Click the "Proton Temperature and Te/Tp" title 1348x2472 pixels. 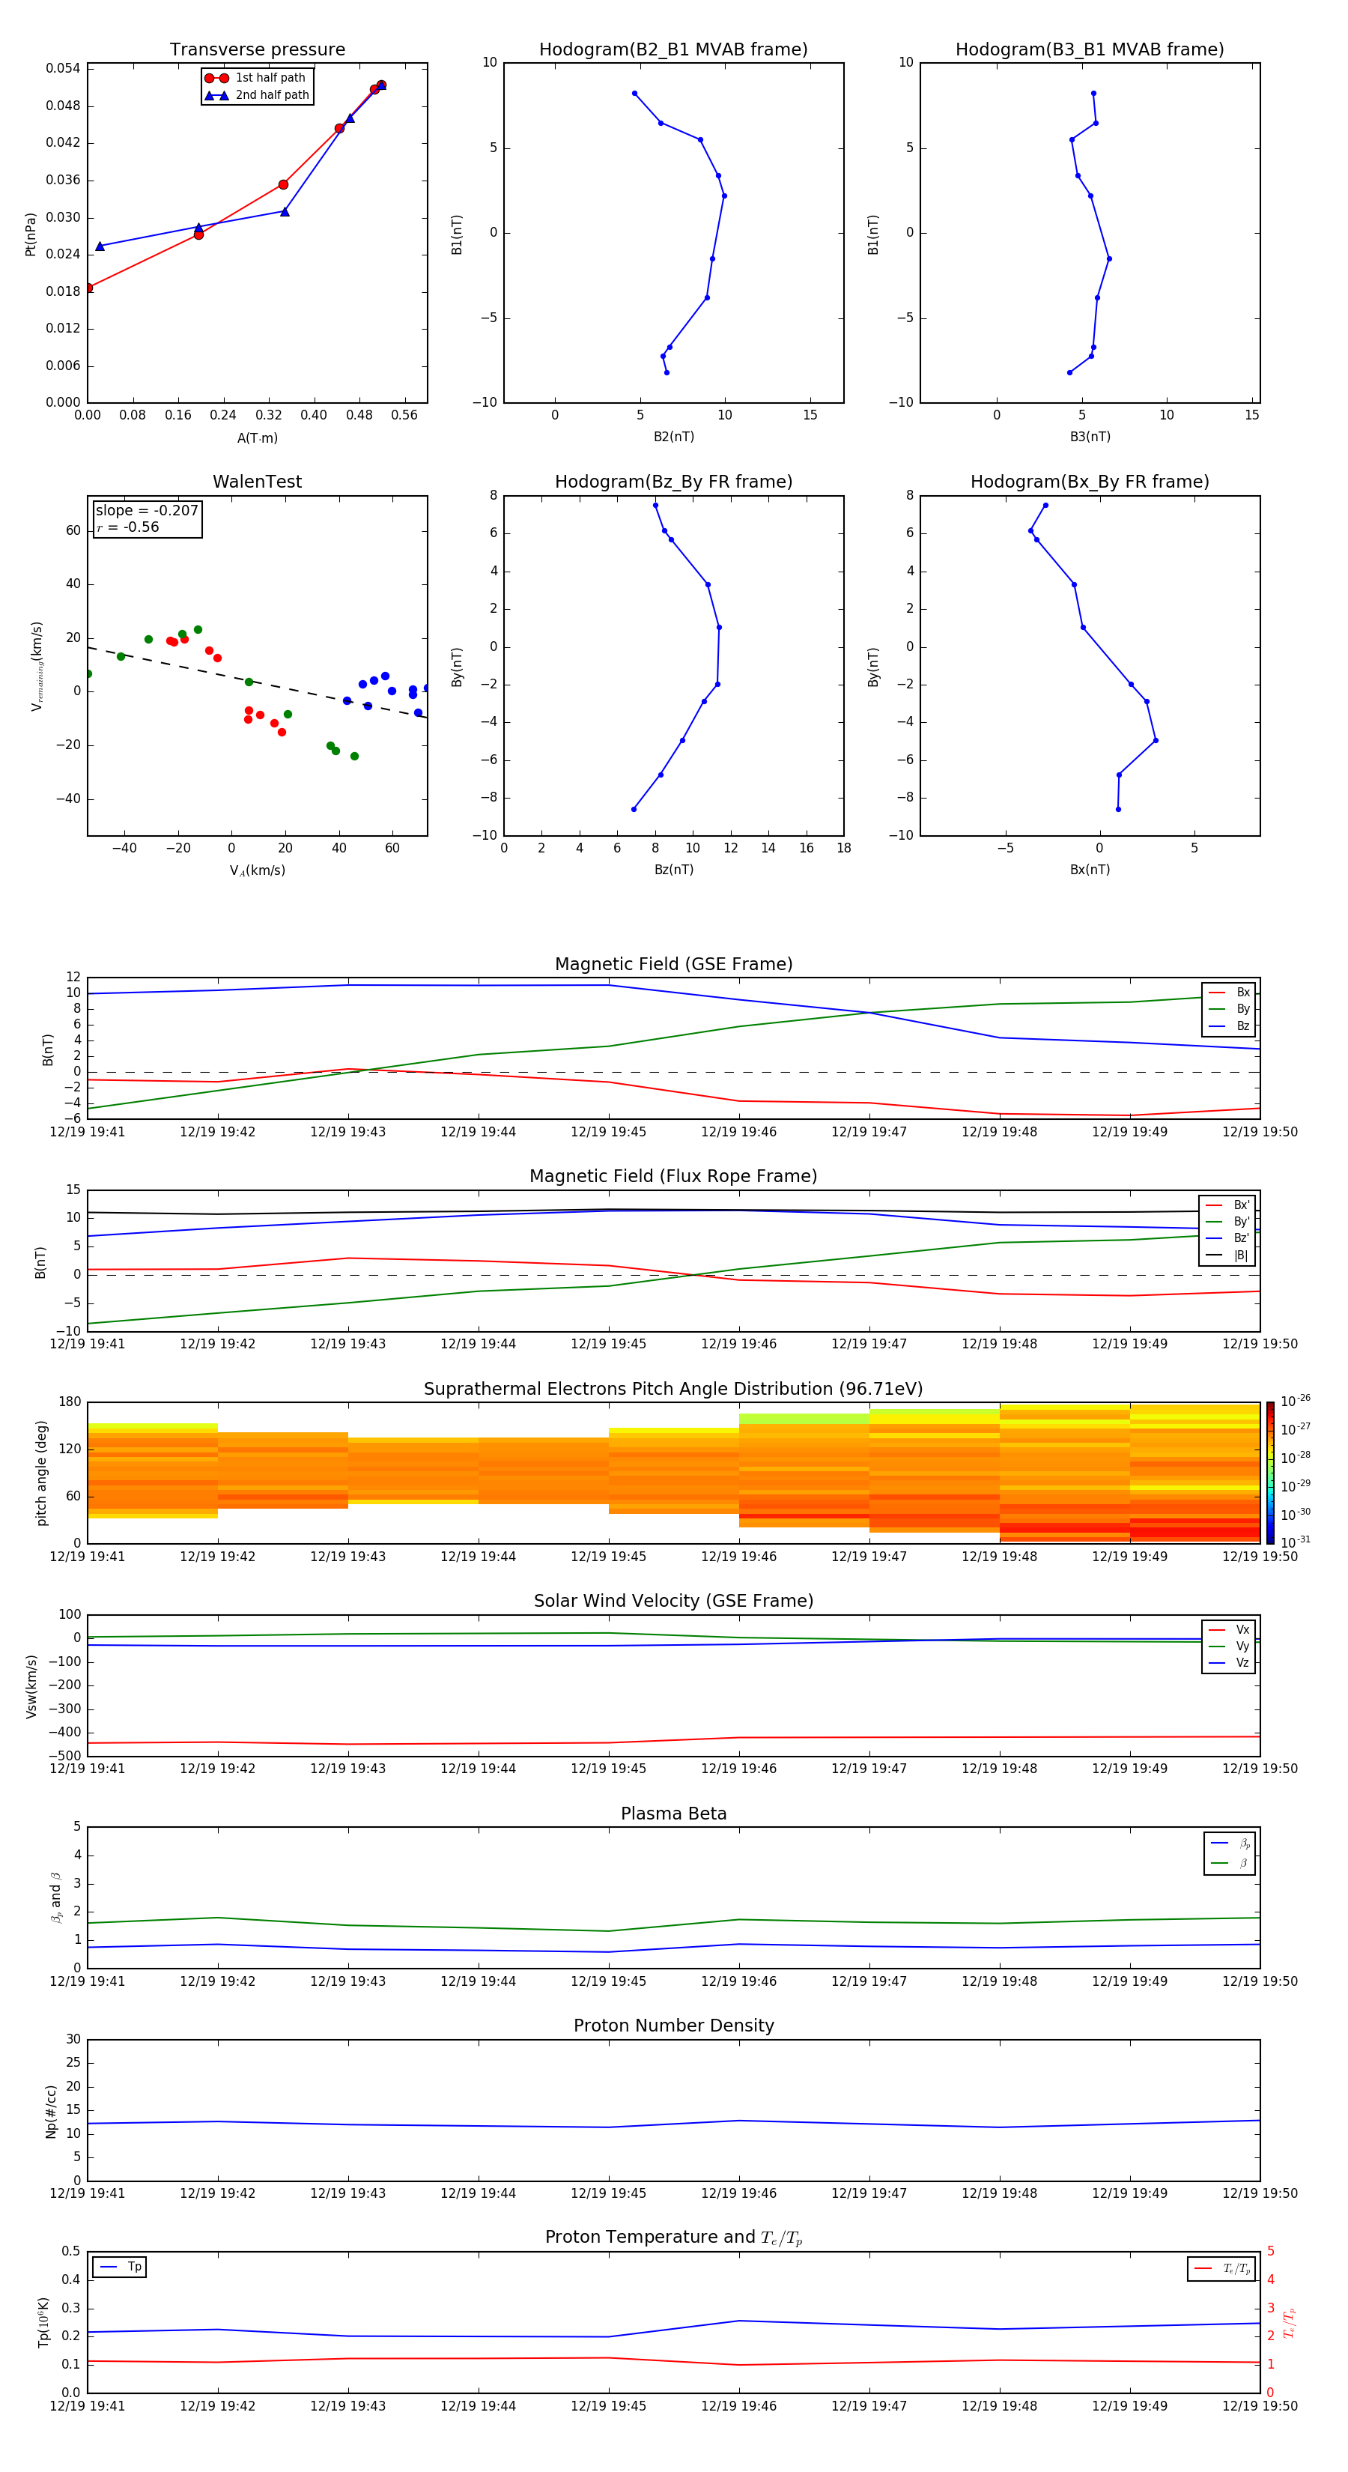(673, 2238)
